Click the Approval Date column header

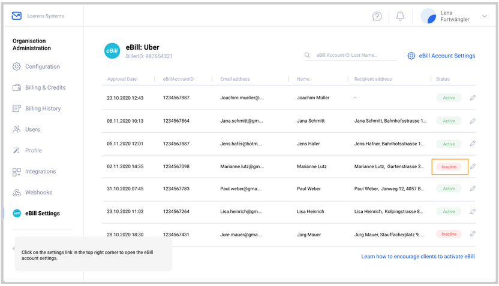coord(122,79)
